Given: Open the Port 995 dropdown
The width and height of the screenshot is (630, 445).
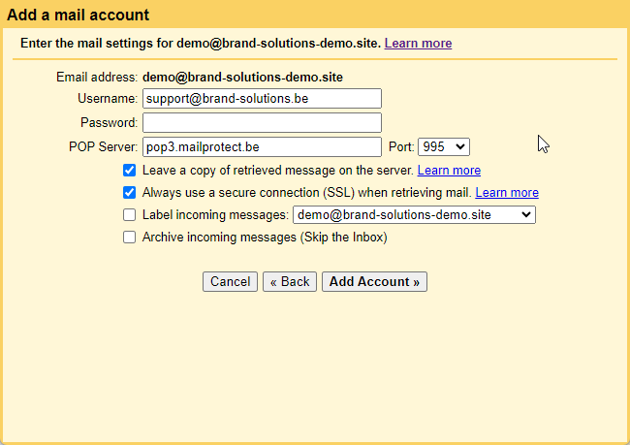Looking at the screenshot, I should tap(443, 147).
